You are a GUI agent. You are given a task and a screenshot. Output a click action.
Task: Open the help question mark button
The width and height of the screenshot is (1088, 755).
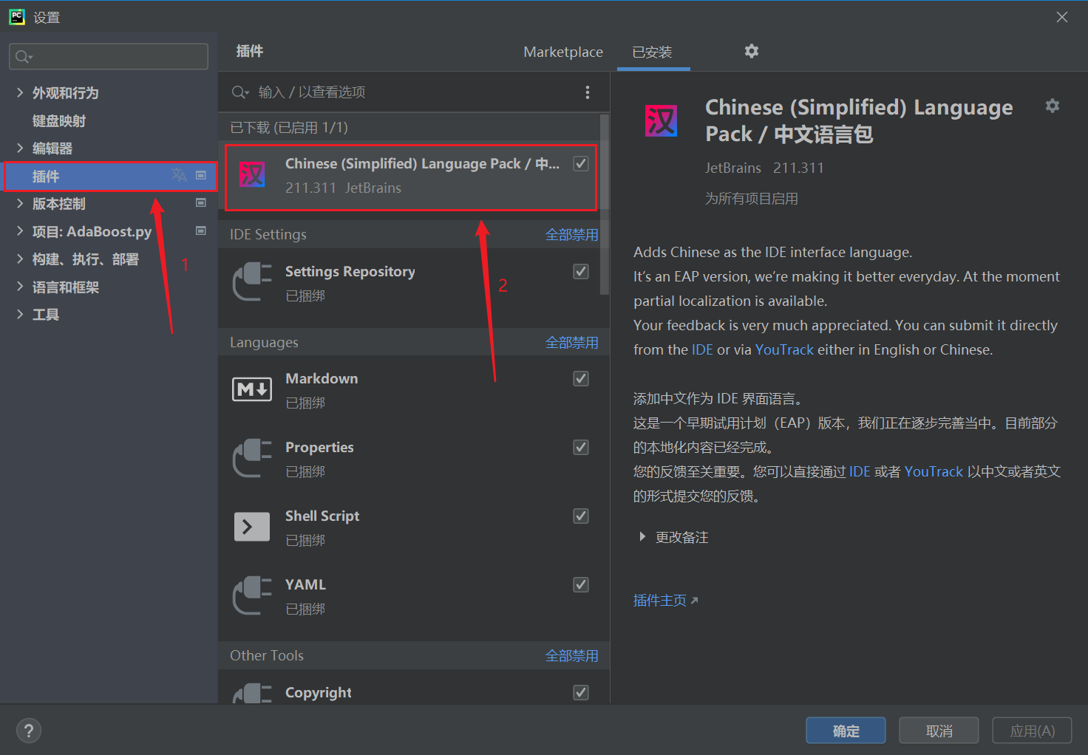pos(29,731)
